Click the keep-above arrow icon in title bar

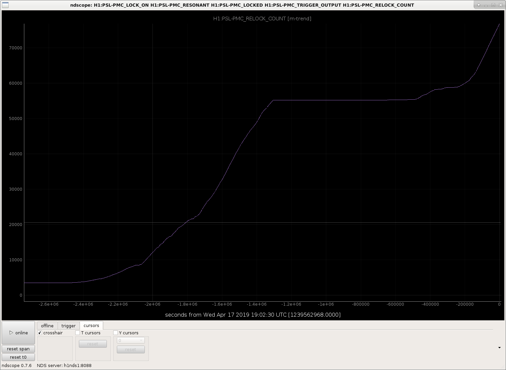(479, 5)
